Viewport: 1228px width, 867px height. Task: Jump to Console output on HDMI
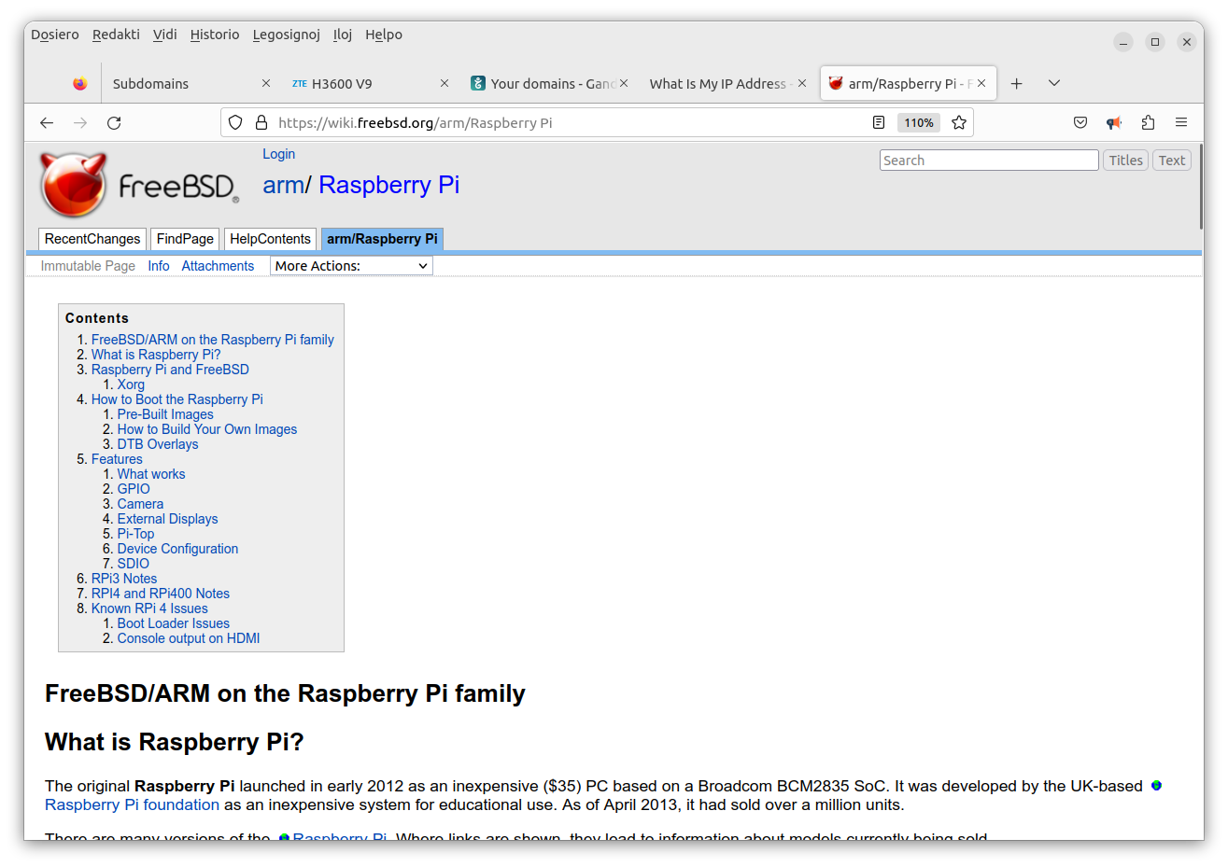click(189, 638)
